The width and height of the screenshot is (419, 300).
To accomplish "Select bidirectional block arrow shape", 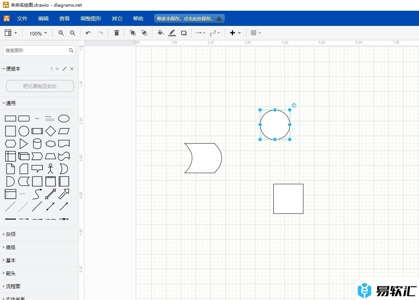I will click(x=50, y=194).
